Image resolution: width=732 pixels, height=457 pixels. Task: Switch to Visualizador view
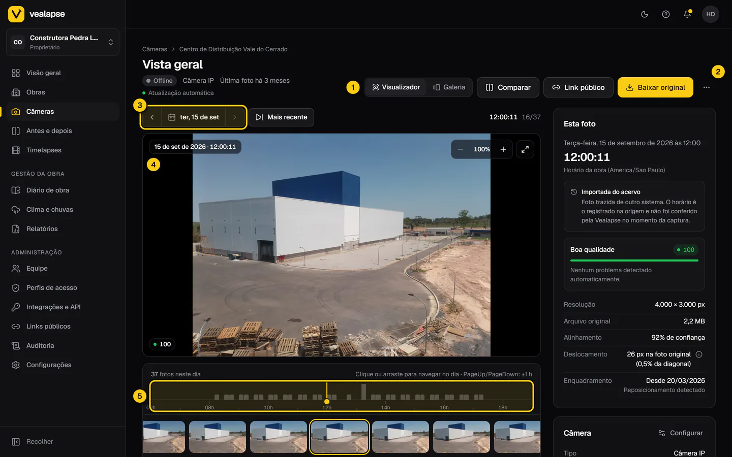pos(396,87)
